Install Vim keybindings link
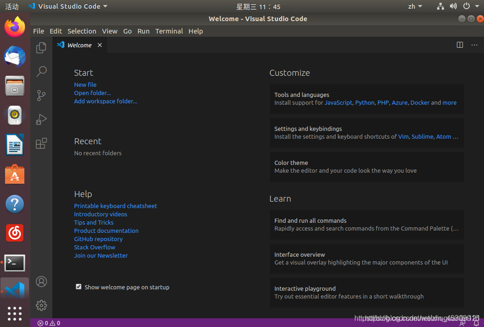The image size is (484, 327). click(x=404, y=137)
